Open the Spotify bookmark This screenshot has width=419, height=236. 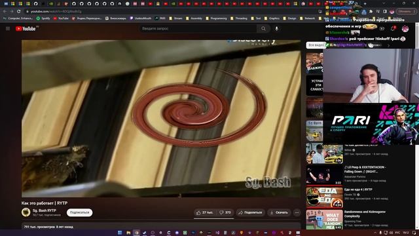[43, 18]
